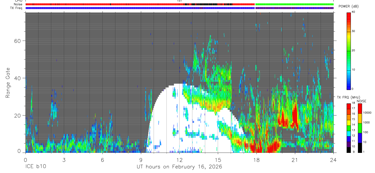Pick the green swatch in the NOISE legend

(360, 128)
